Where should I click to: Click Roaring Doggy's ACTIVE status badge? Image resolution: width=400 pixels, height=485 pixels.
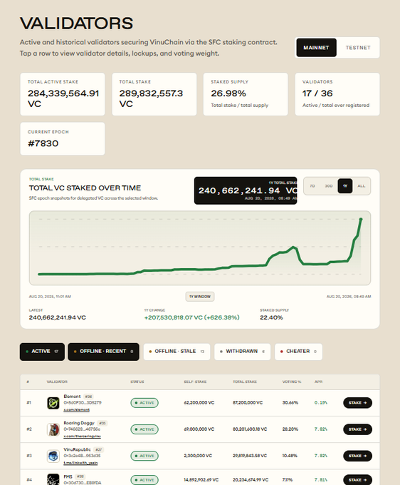coord(144,429)
